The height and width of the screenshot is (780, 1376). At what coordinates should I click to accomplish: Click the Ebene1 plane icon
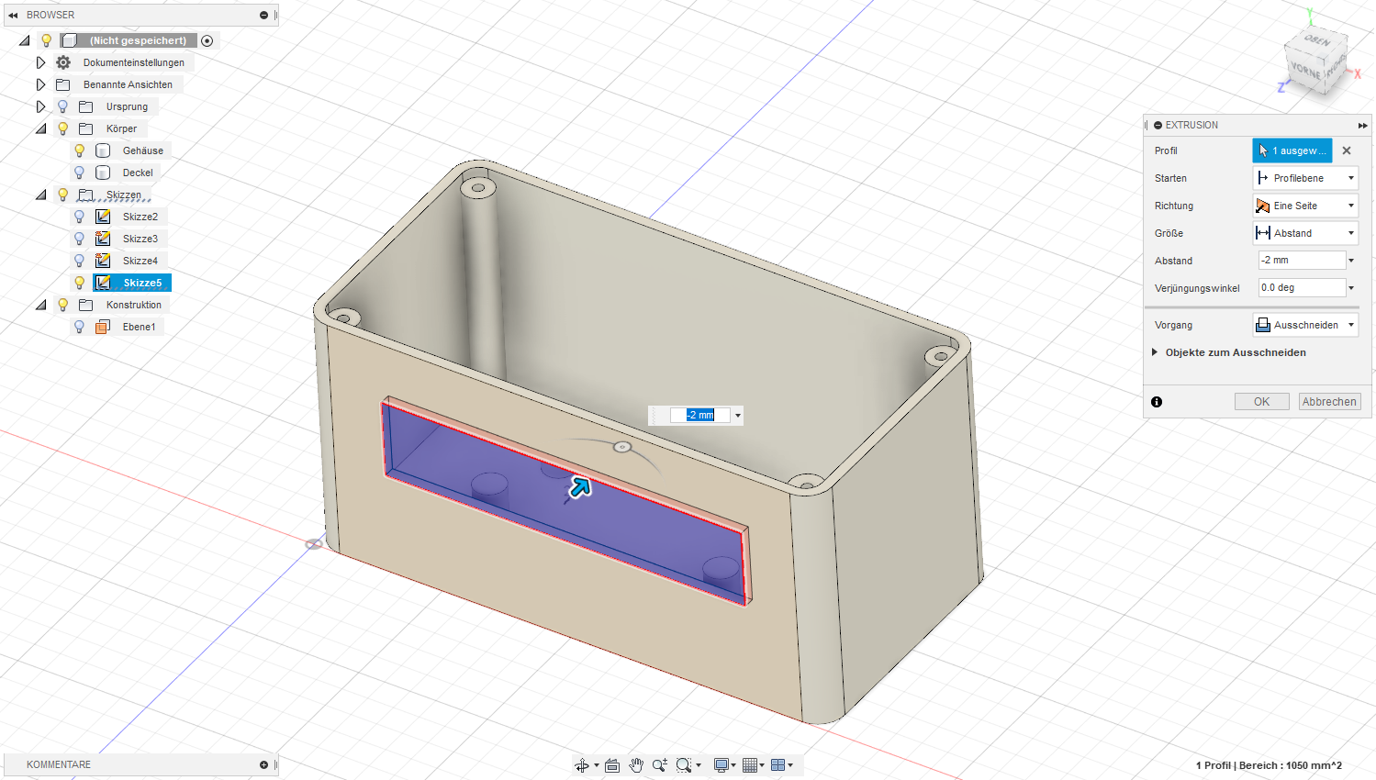tap(103, 327)
